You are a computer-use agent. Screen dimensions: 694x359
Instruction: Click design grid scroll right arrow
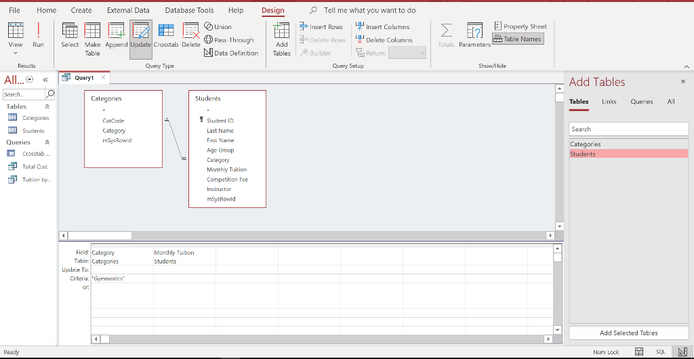pos(549,339)
